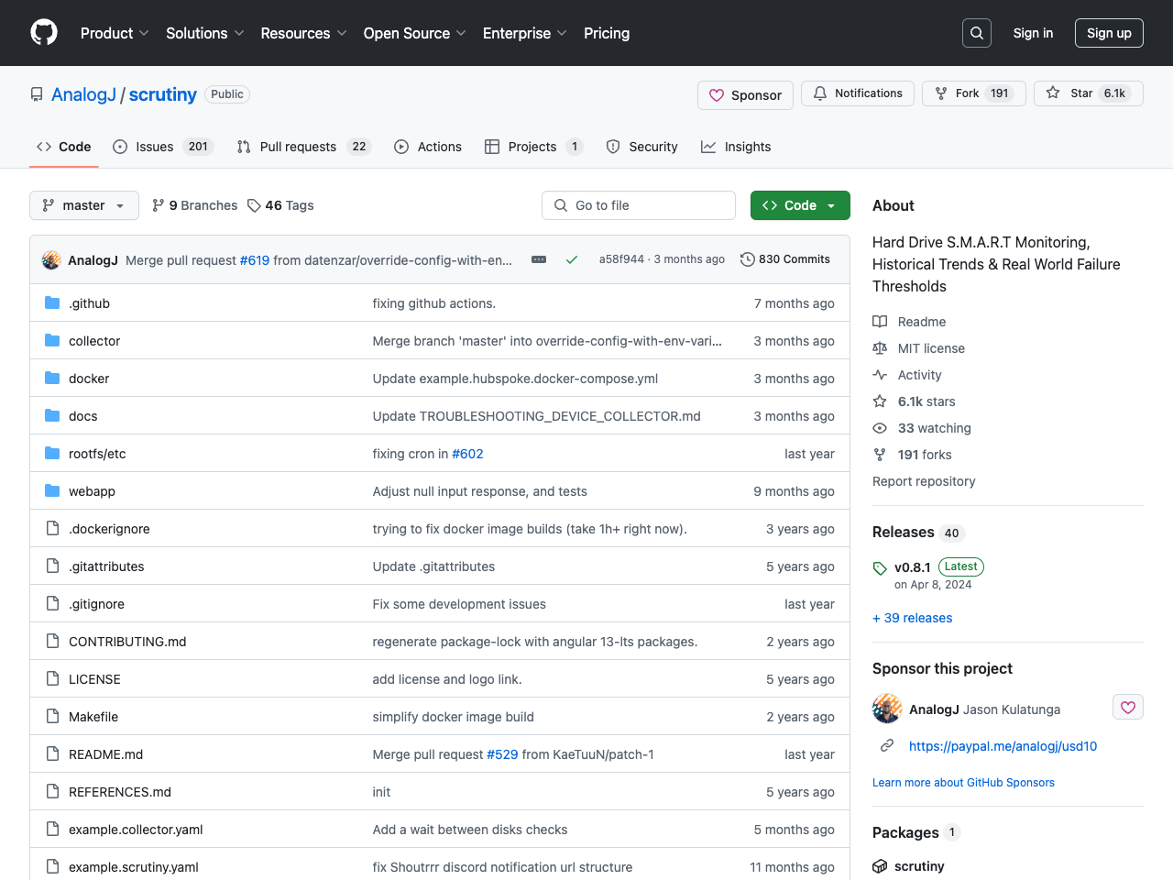Viewport: 1173px width, 880px height.
Task: Open example.collector.yaml file
Action: (136, 830)
